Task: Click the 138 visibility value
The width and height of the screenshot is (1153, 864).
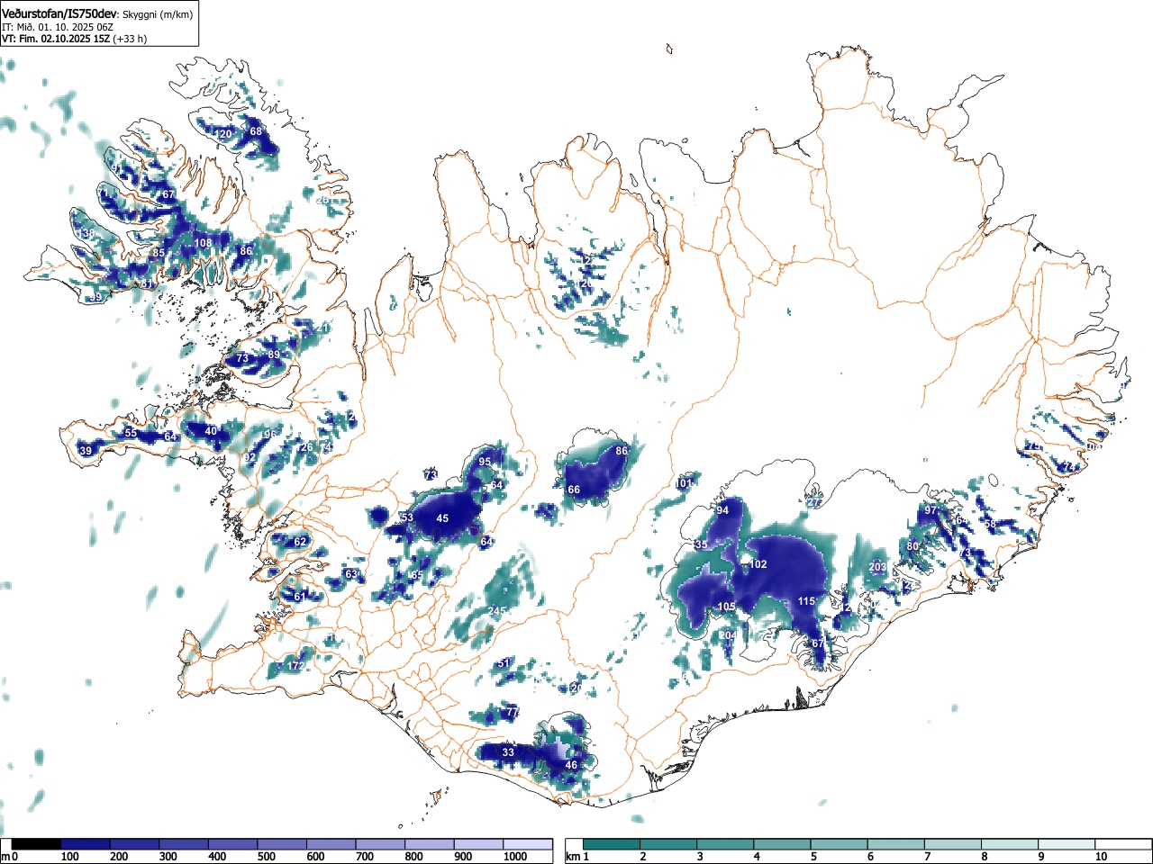Action: point(86,234)
